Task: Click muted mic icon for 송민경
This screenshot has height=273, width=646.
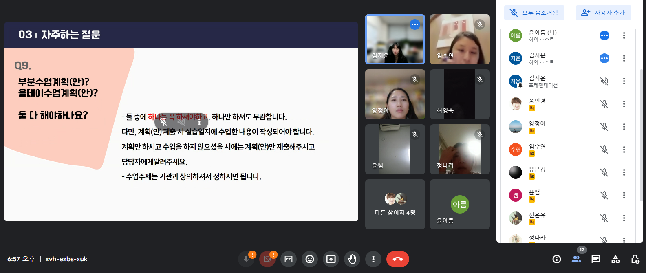Action: point(604,104)
